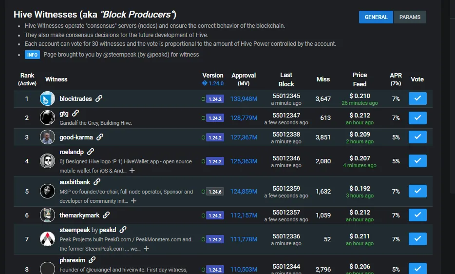This screenshot has height=274, width=455.
Task: Toggle vote checkmark for steempeak
Action: [x=417, y=238]
